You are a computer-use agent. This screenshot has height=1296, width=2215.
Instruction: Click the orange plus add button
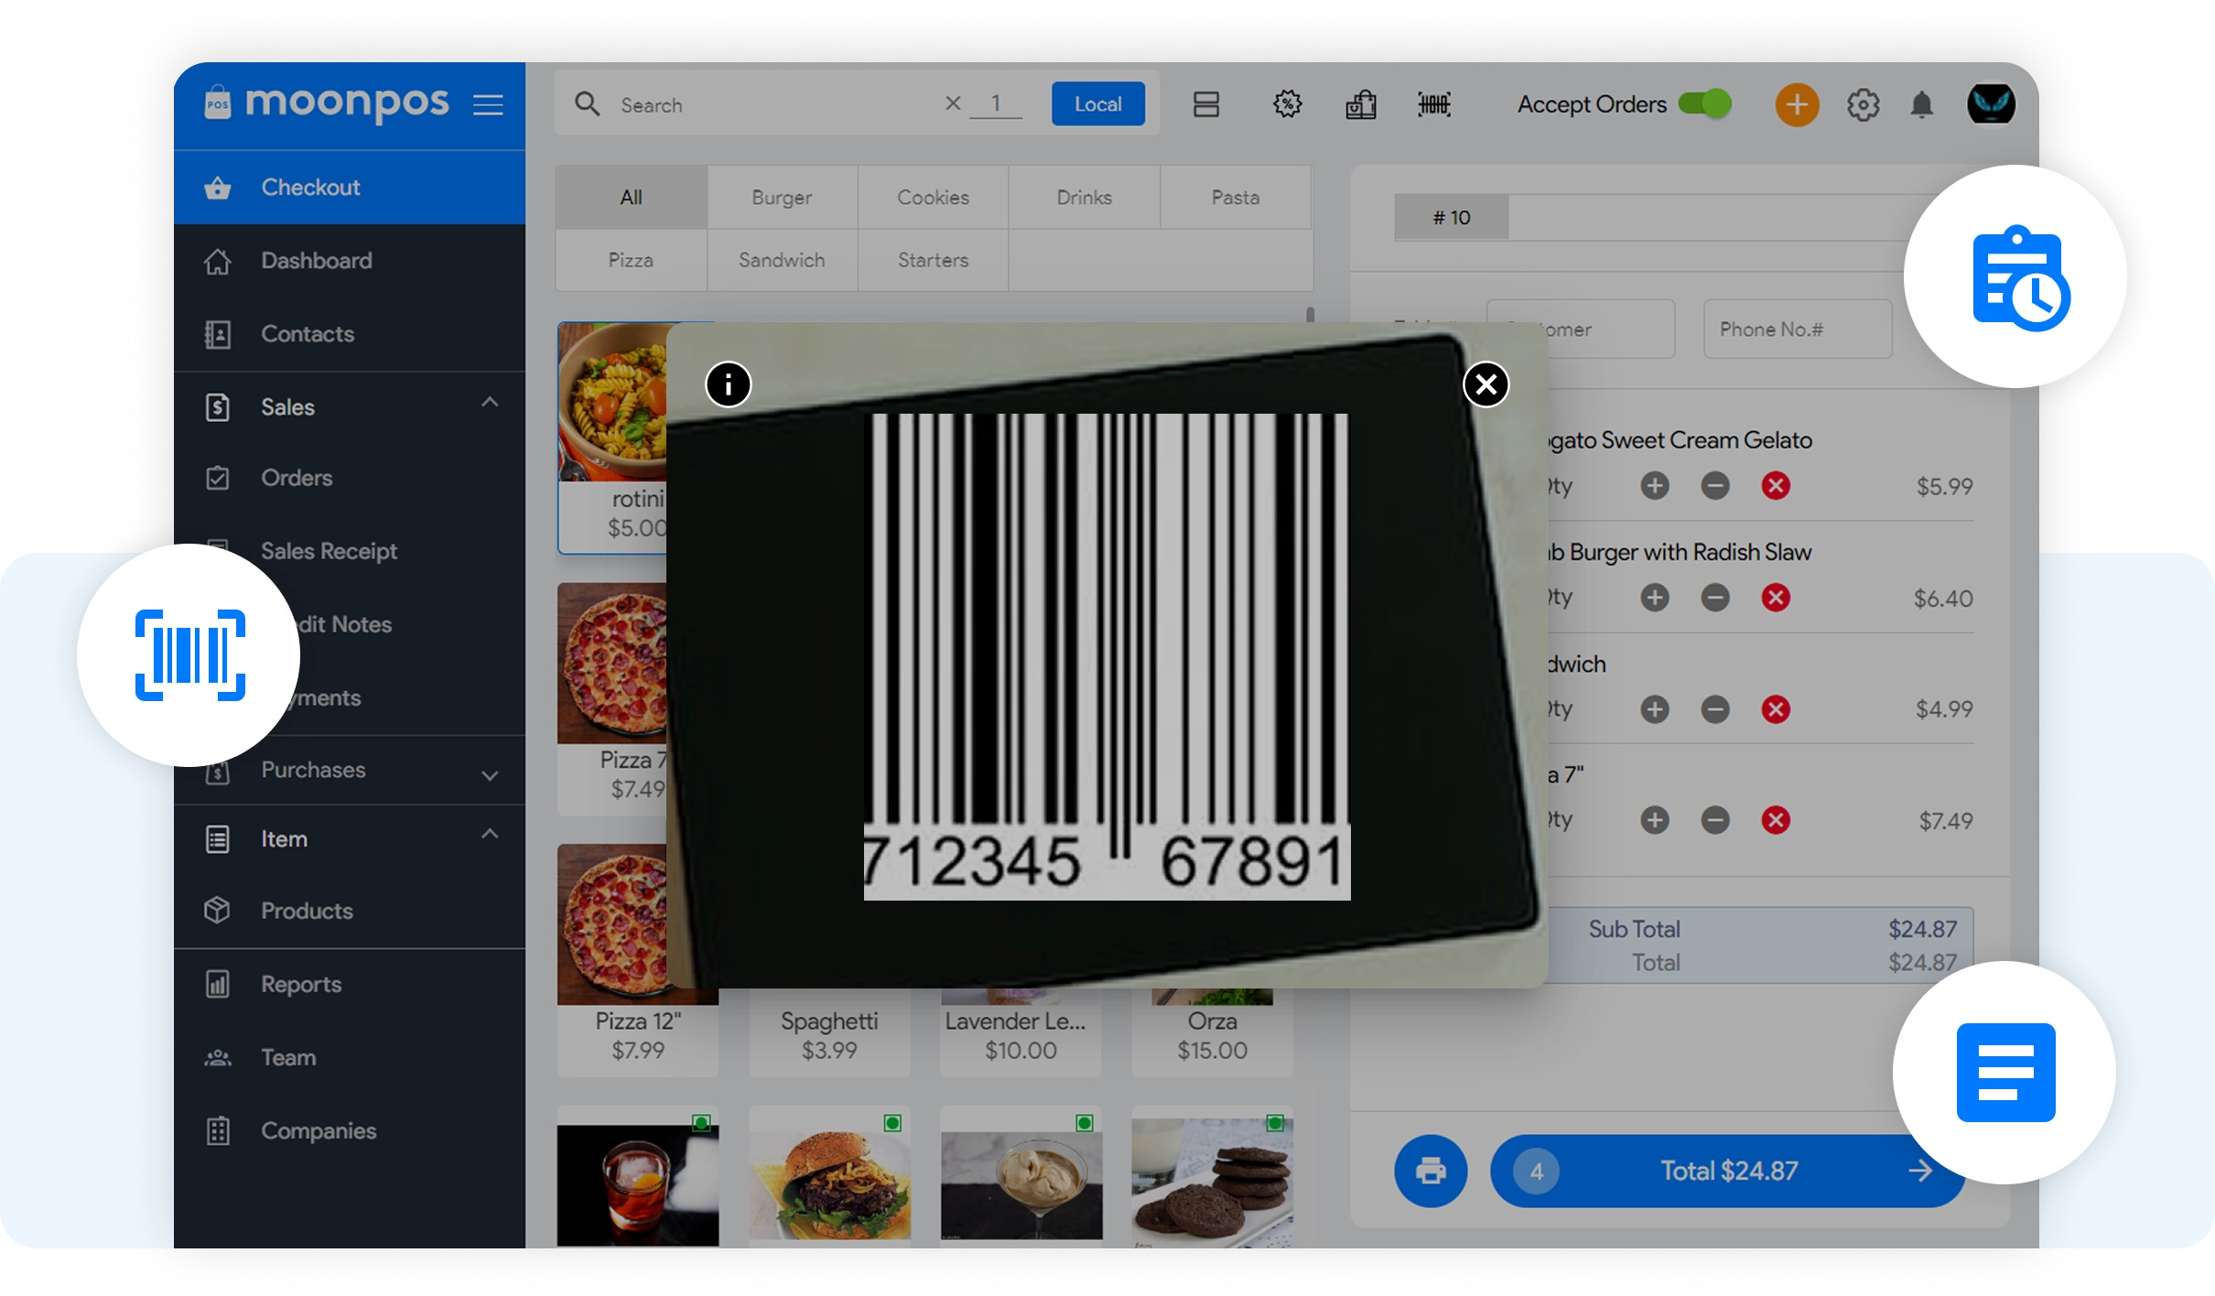[x=1797, y=105]
